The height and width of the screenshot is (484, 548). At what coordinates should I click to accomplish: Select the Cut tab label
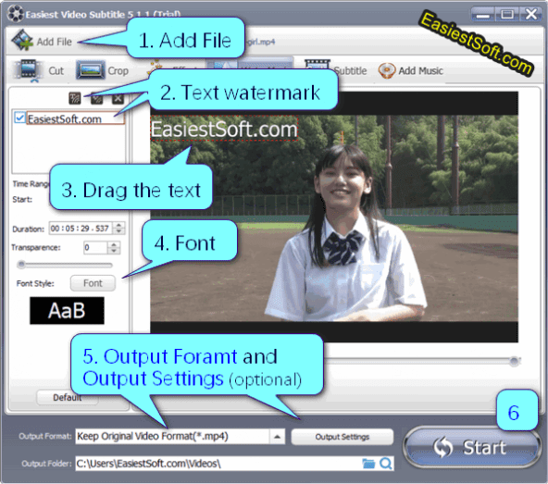(56, 71)
